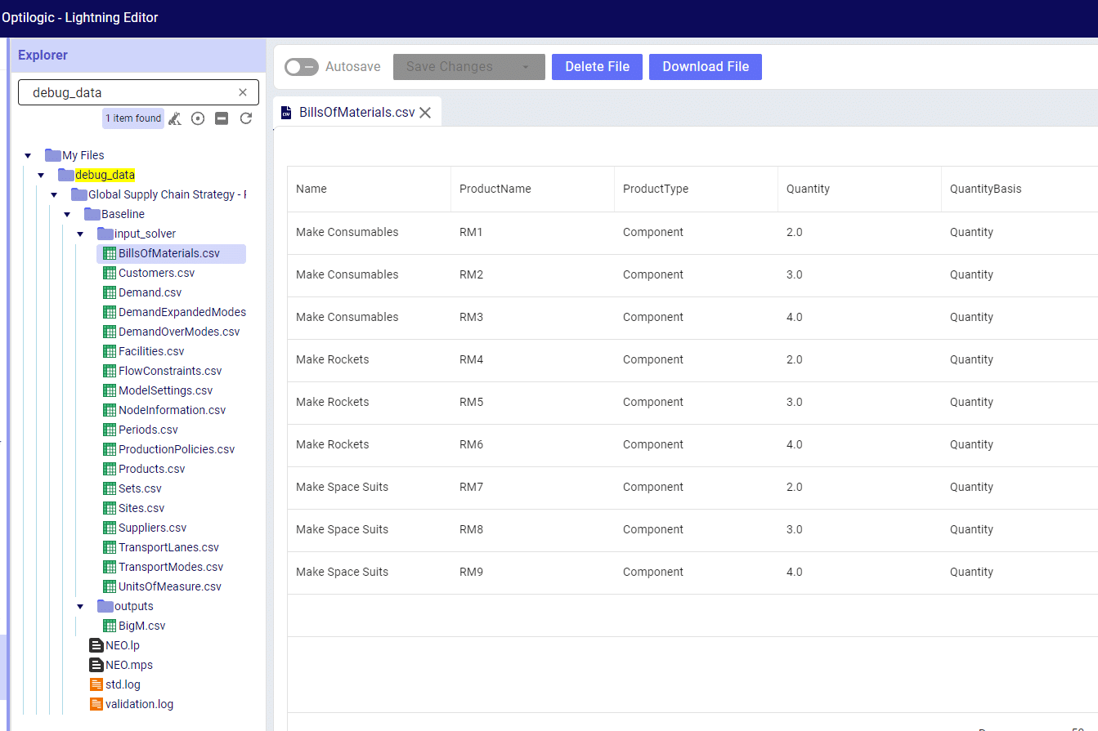Collapse the My Files root folder
Image resolution: width=1098 pixels, height=731 pixels.
point(28,155)
